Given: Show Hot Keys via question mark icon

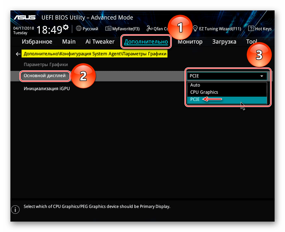Looking at the screenshot, I should click(x=251, y=29).
